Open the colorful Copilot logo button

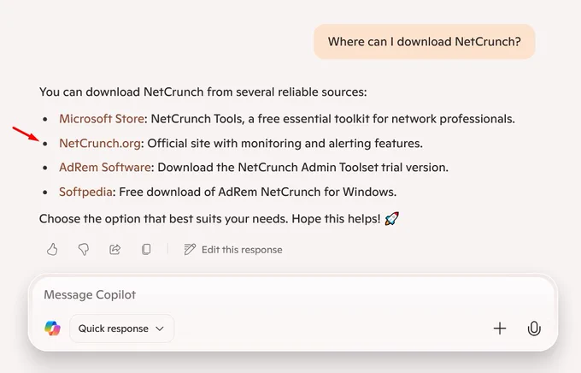[x=53, y=329]
